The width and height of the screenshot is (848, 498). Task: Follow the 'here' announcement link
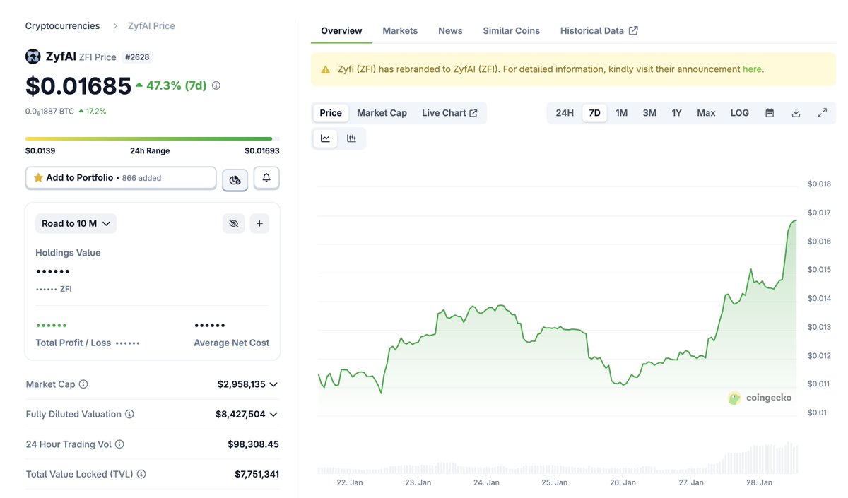[x=752, y=69]
